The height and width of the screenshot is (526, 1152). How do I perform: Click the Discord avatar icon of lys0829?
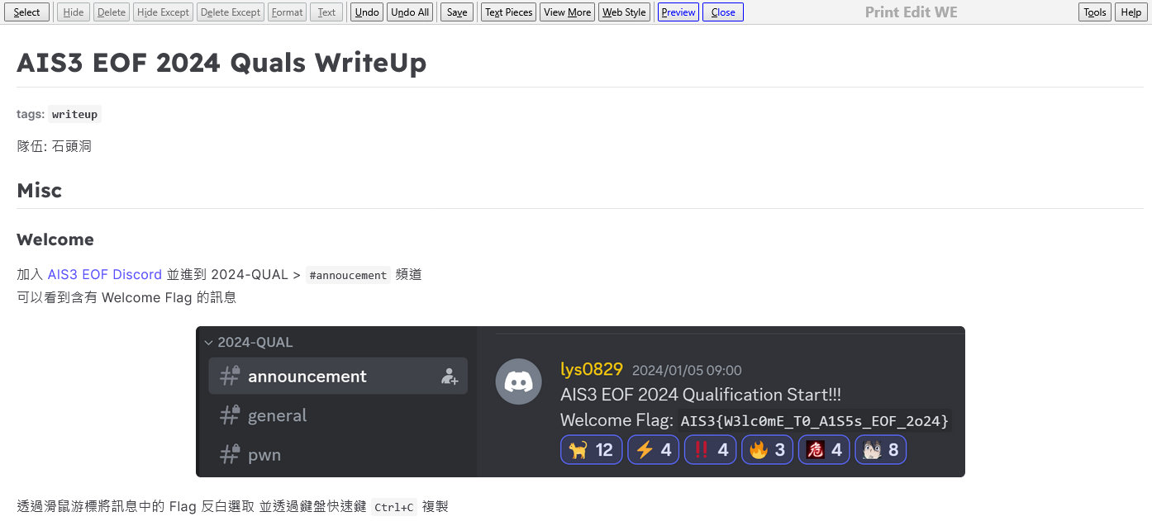coord(518,381)
